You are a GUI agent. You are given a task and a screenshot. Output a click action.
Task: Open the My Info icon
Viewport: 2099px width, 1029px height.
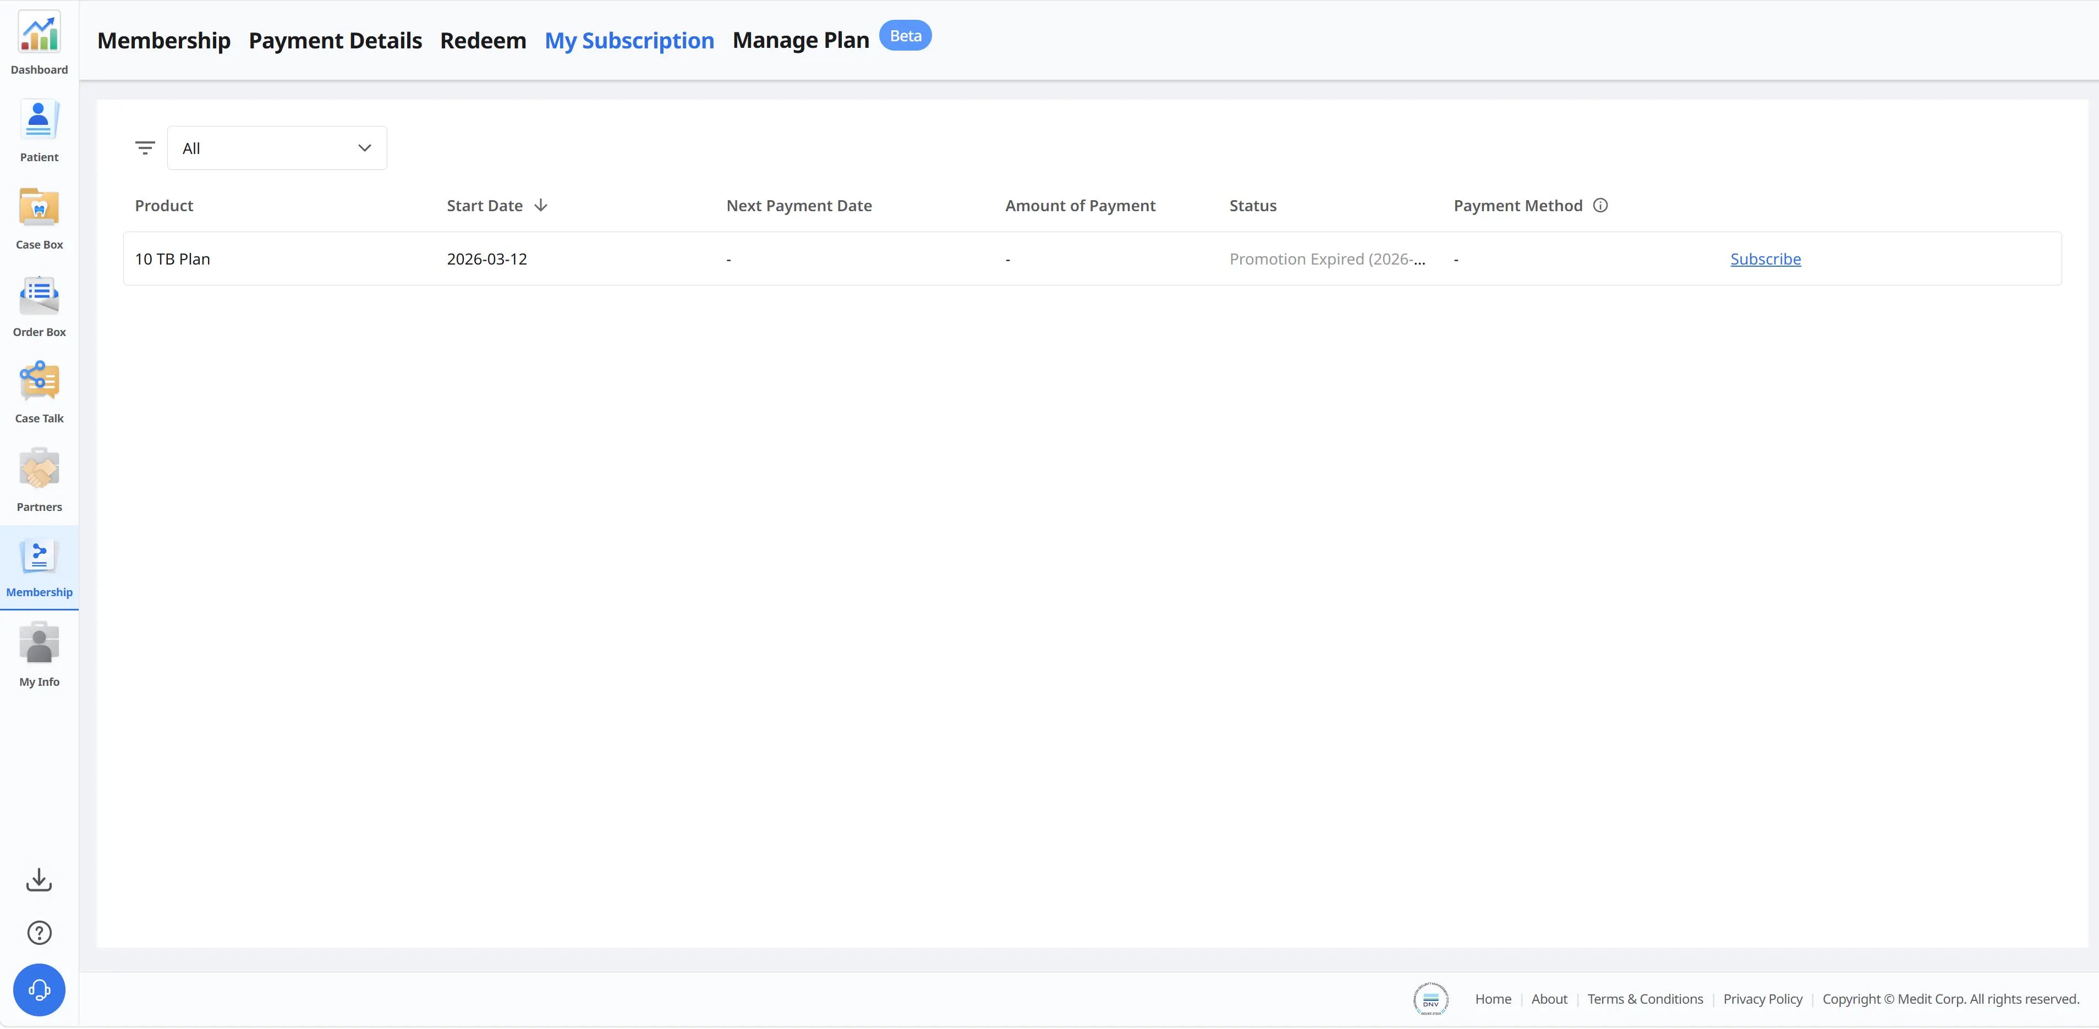point(39,643)
